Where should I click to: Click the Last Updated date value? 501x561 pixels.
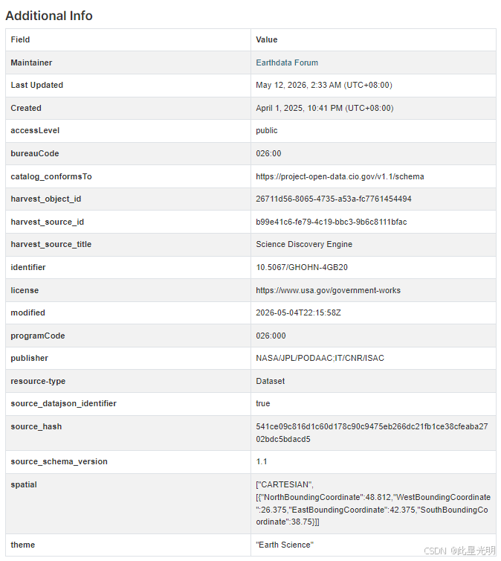[324, 85]
